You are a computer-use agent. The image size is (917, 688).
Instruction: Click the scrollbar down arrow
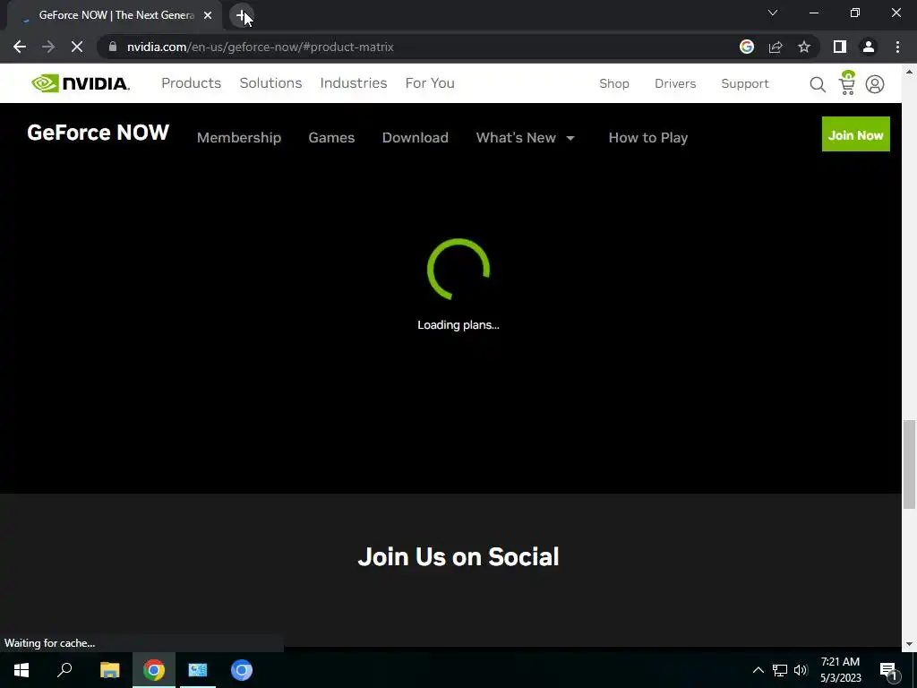pyautogui.click(x=910, y=644)
